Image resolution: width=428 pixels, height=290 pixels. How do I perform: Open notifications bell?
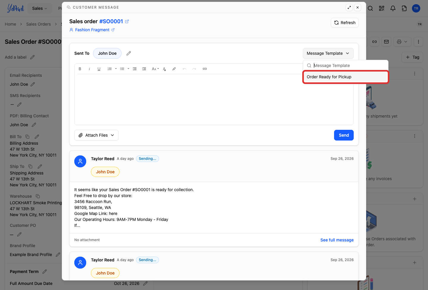[x=393, y=8]
